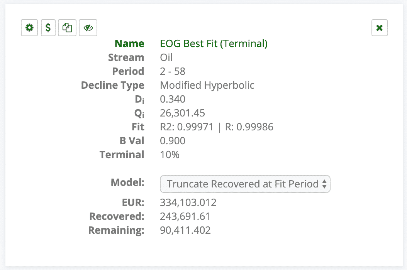
Task: Click the Recovered value 243,691.61
Action: [185, 216]
